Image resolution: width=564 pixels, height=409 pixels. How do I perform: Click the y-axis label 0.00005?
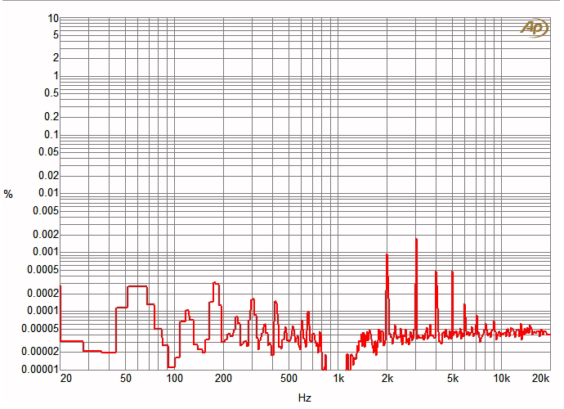40,328
